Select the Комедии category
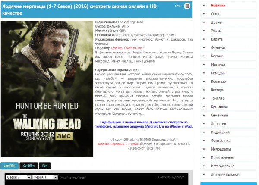 point(218,73)
